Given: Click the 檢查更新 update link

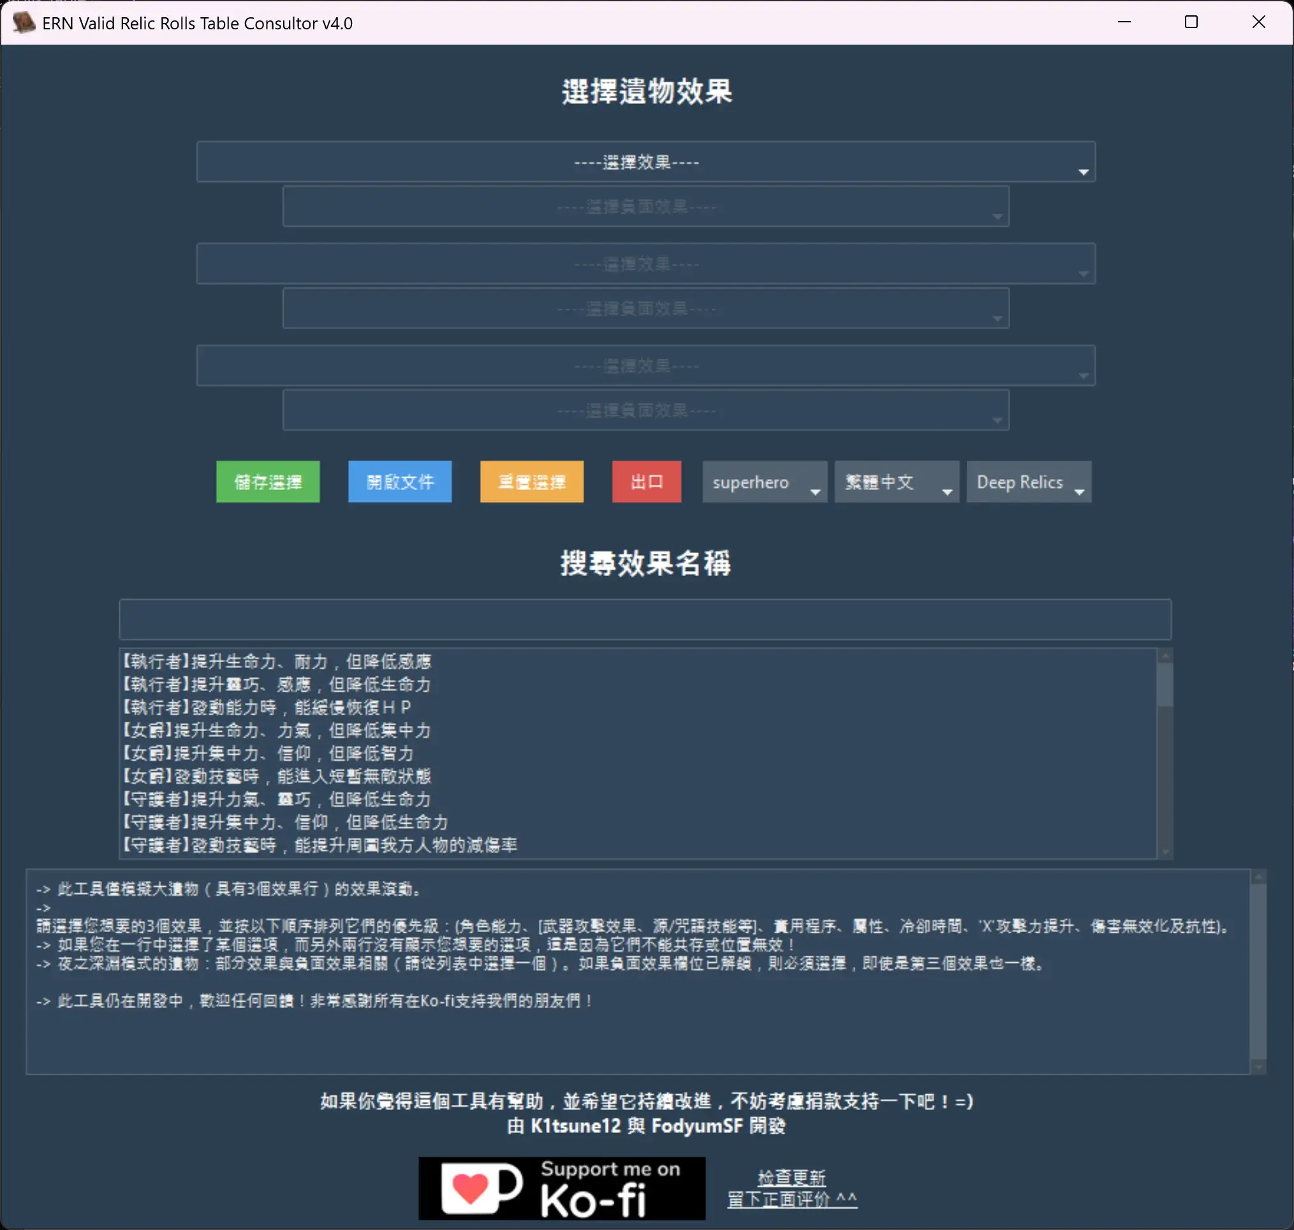Looking at the screenshot, I should [791, 1177].
